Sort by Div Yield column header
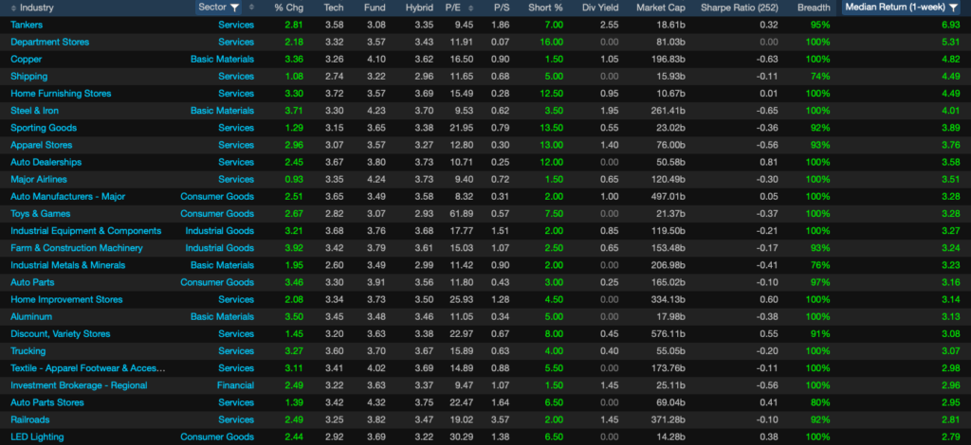The height and width of the screenshot is (445, 971). pyautogui.click(x=600, y=8)
